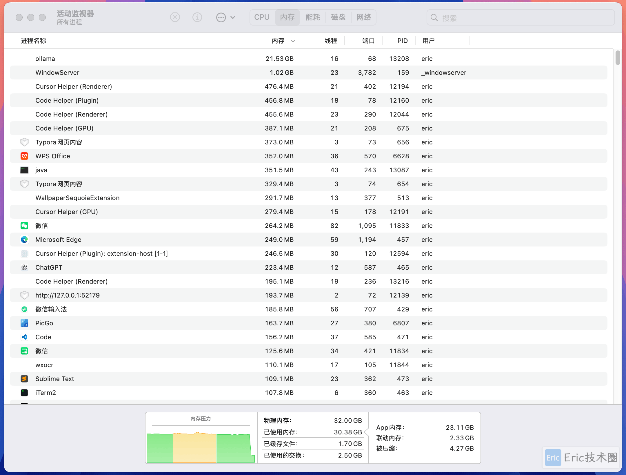Click the Visual Studio Code icon
The image size is (626, 475).
coord(24,337)
